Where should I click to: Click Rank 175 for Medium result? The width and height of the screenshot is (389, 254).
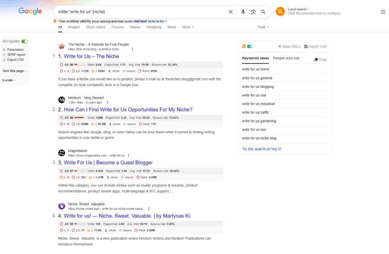pyautogui.click(x=147, y=124)
